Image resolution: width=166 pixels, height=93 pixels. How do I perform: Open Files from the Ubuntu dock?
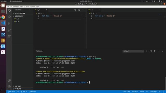coord(3,5)
